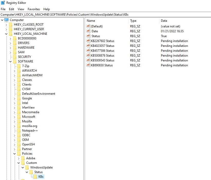Open the Favorites menu
Viewport: 211px width, 180px height.
[34, 9]
